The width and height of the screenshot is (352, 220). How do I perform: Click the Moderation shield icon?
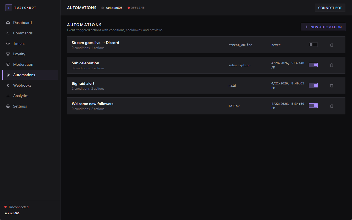tap(8, 64)
